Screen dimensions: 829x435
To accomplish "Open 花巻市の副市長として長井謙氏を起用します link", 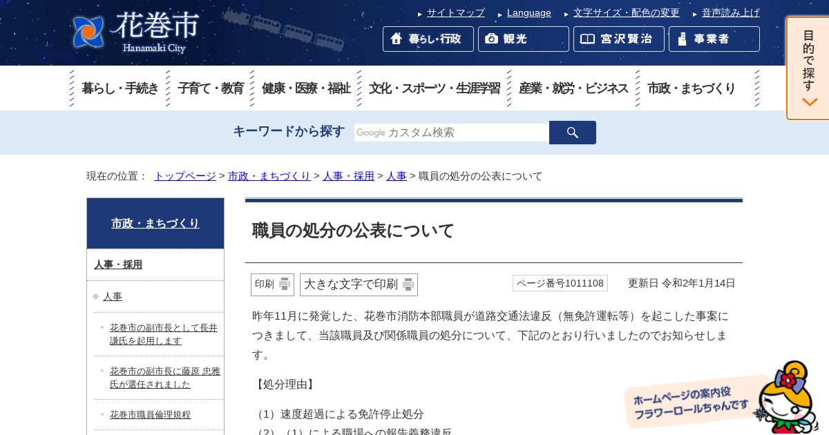I will tap(164, 334).
